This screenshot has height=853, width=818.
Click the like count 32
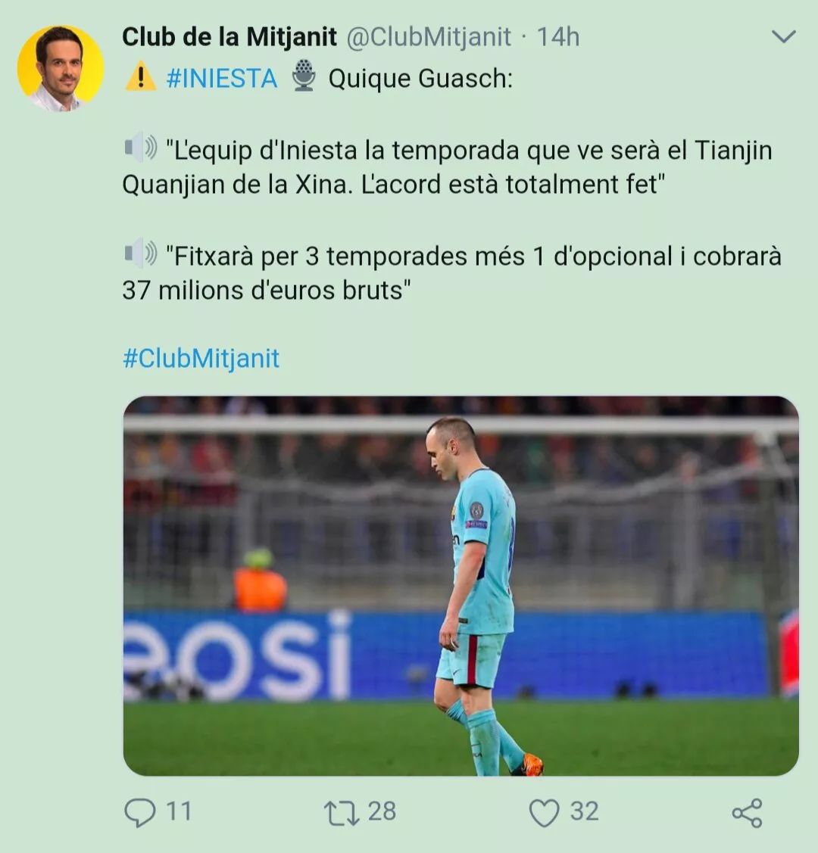[585, 811]
